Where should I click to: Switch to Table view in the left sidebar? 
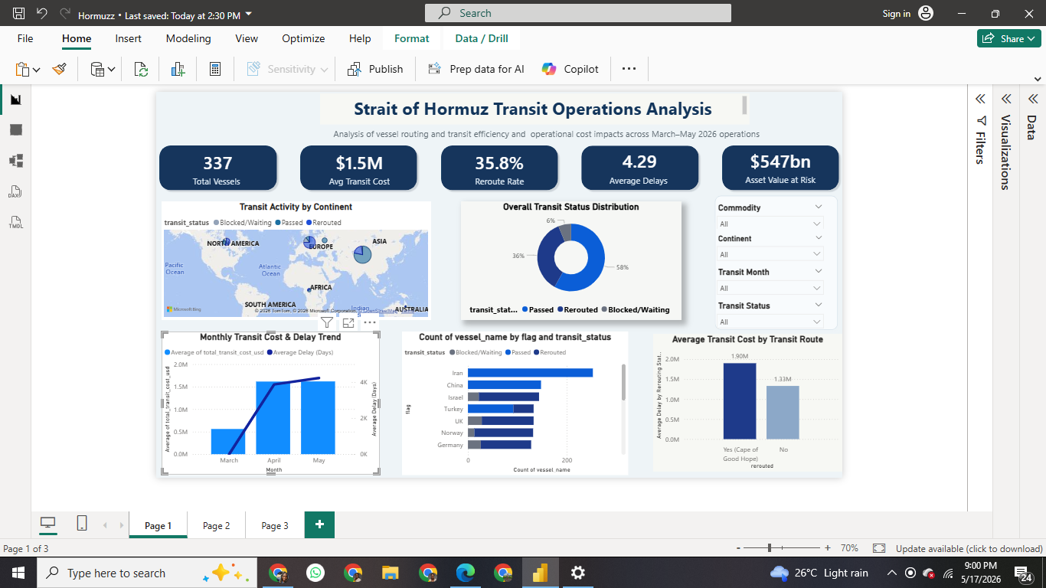pyautogui.click(x=15, y=130)
